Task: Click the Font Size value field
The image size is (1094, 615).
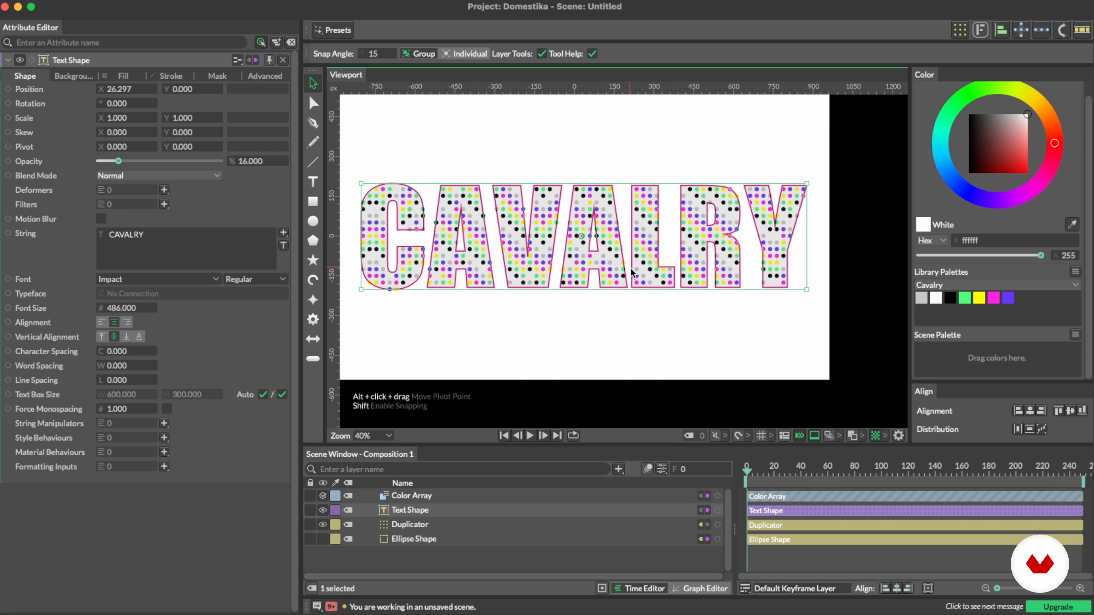Action: 126,308
